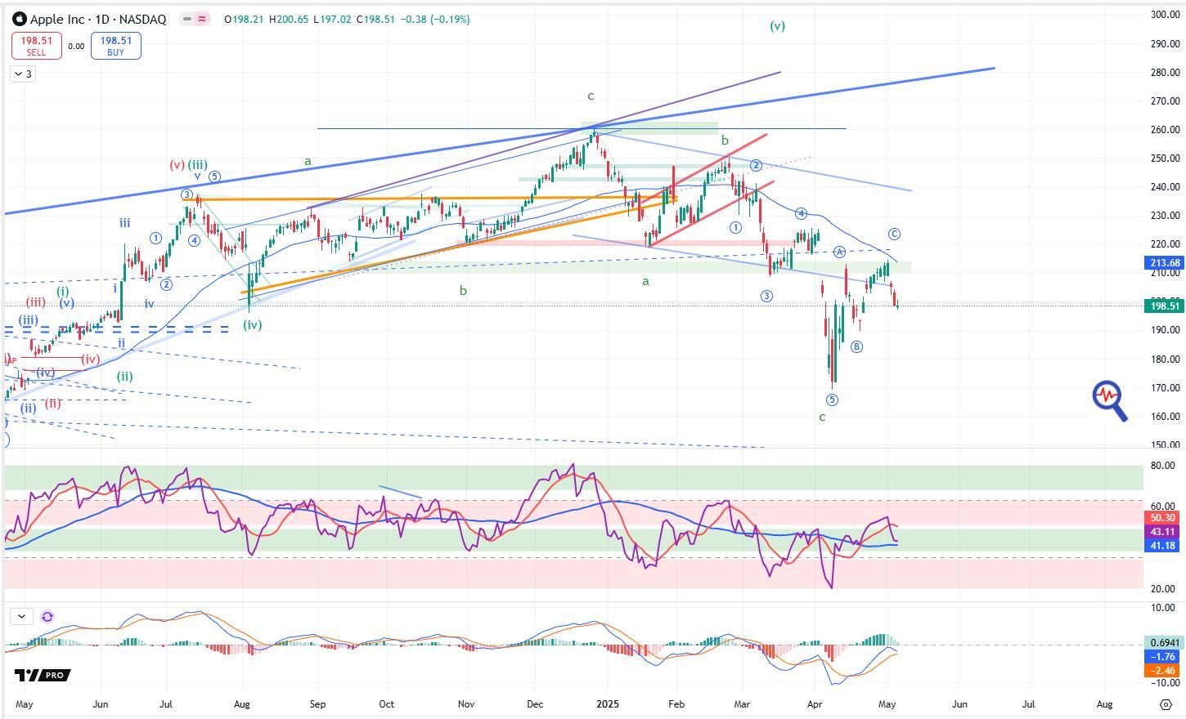Click the Dec label on the time axis
Viewport: 1186px width, 719px height.
(534, 704)
